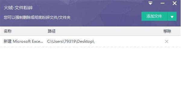
Task: Click the 移除 column header
Action: coord(167,31)
